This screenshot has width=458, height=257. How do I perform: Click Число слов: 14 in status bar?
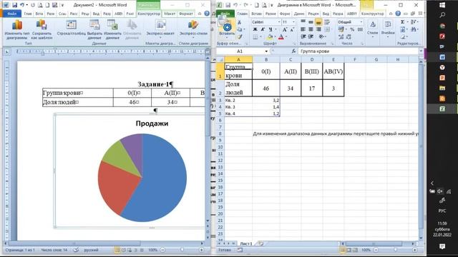pos(54,250)
